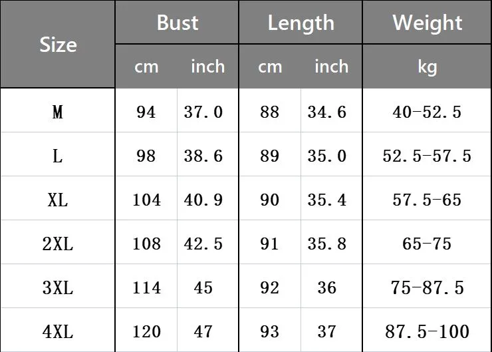
Task: Click the 104 bust cm value
Action: pyautogui.click(x=146, y=200)
